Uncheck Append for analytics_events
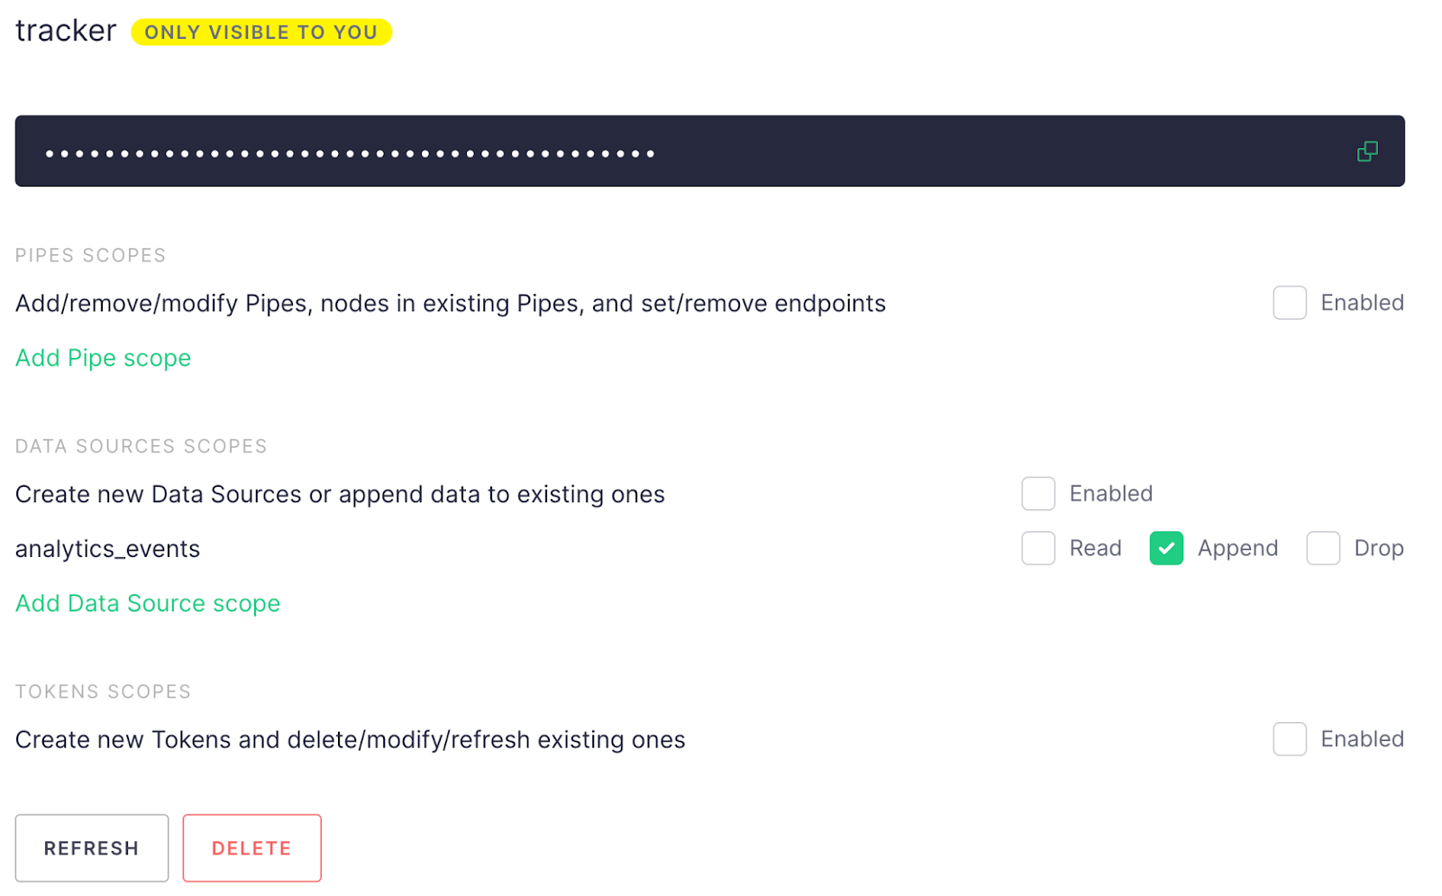The image size is (1442, 896). [1165, 548]
